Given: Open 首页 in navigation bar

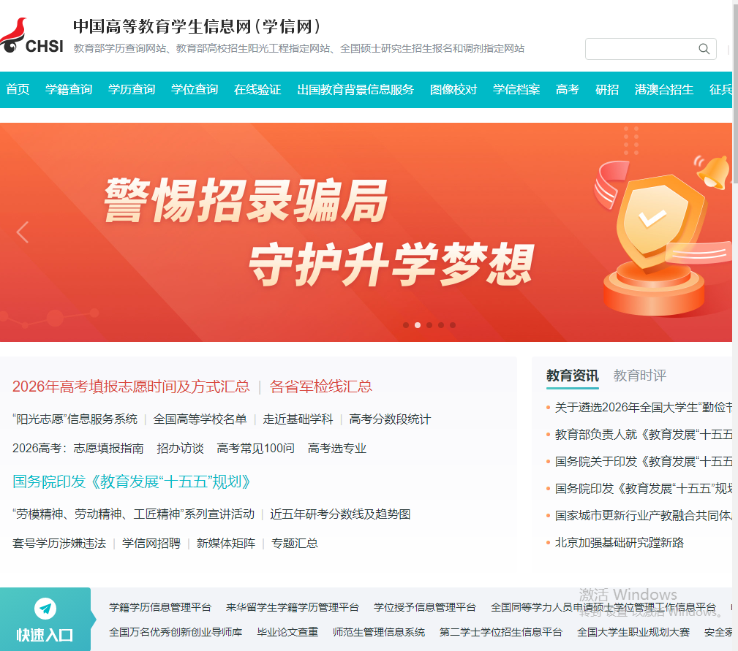Looking at the screenshot, I should click(18, 89).
